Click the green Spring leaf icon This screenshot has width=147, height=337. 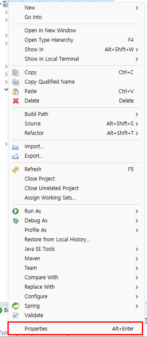tap(16, 306)
